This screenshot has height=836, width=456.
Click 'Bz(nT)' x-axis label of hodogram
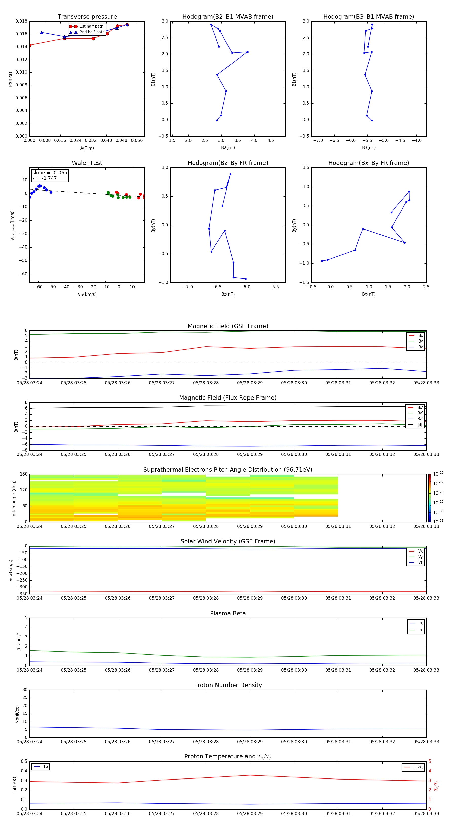[x=228, y=294]
